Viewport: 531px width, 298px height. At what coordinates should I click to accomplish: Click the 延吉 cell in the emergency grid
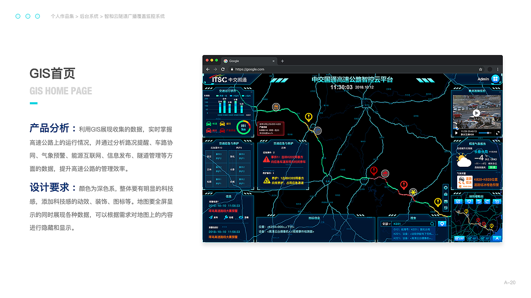tap(209, 157)
